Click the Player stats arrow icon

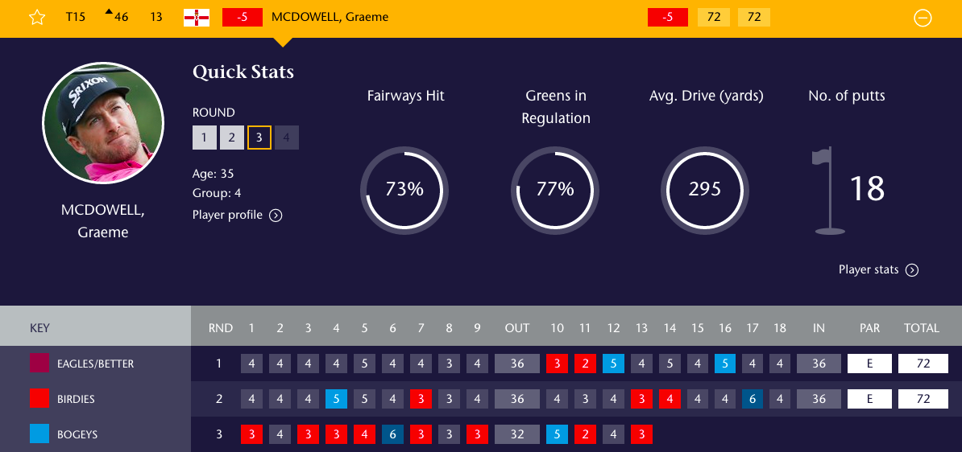912,270
